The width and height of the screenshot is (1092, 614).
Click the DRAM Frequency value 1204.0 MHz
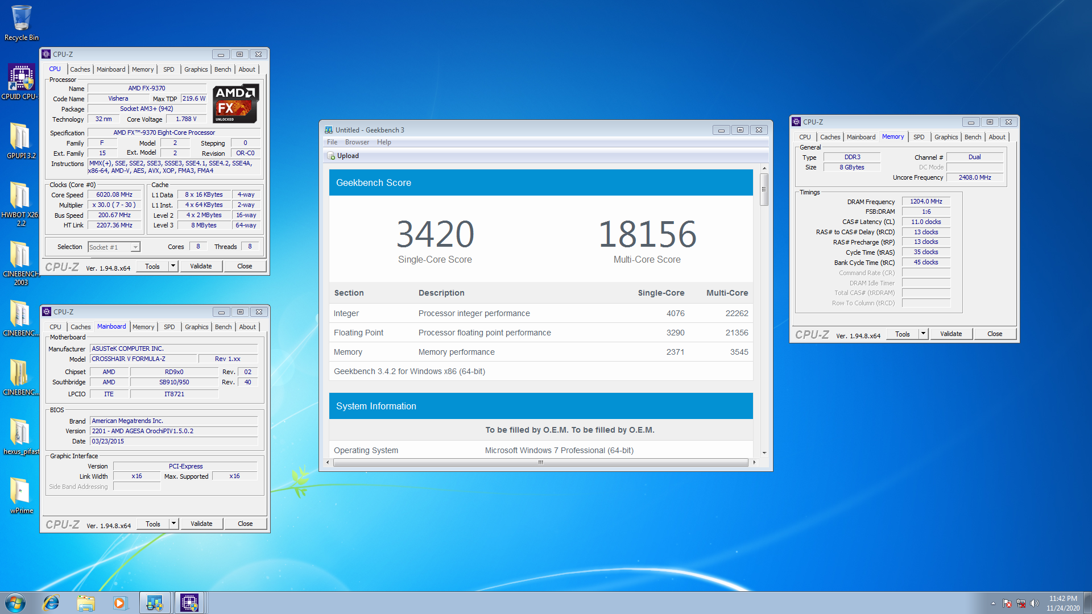click(x=926, y=201)
